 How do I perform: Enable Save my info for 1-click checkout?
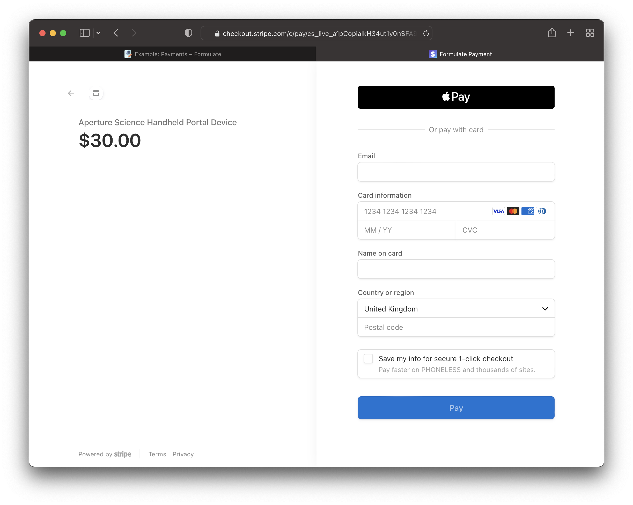tap(368, 359)
